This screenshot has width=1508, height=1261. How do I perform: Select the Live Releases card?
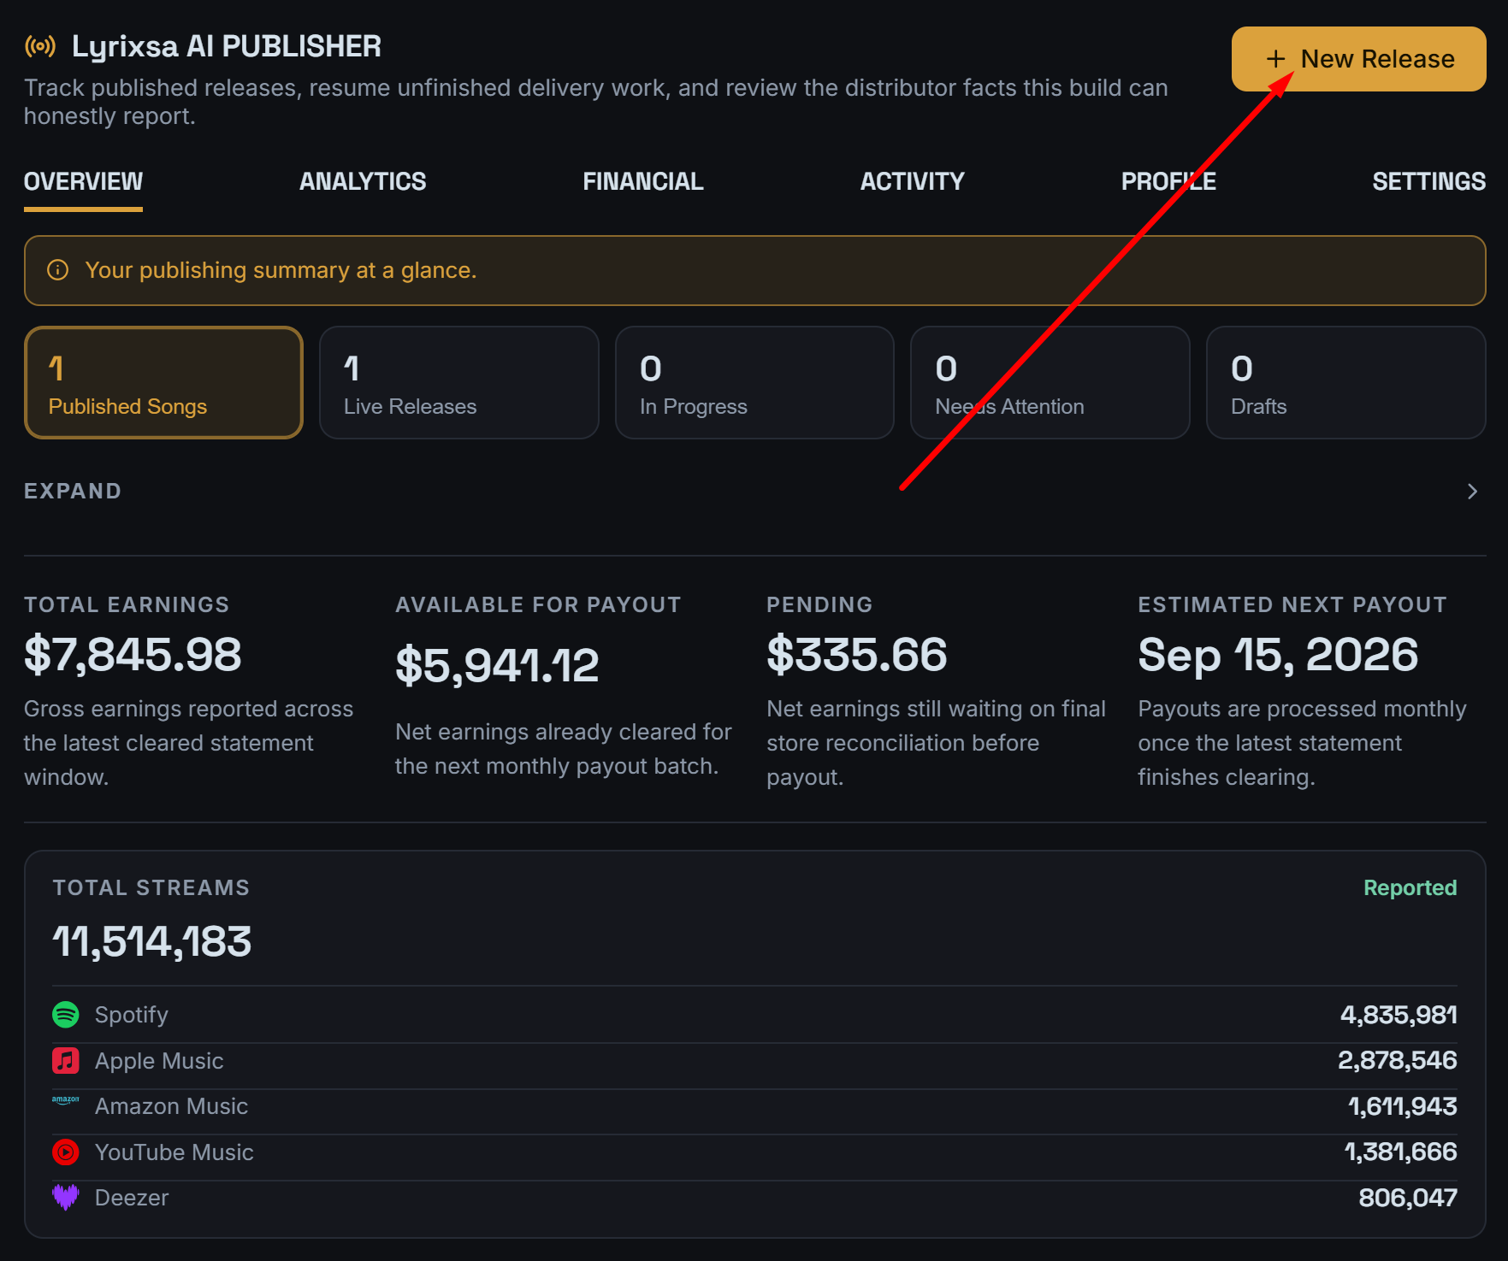tap(459, 383)
